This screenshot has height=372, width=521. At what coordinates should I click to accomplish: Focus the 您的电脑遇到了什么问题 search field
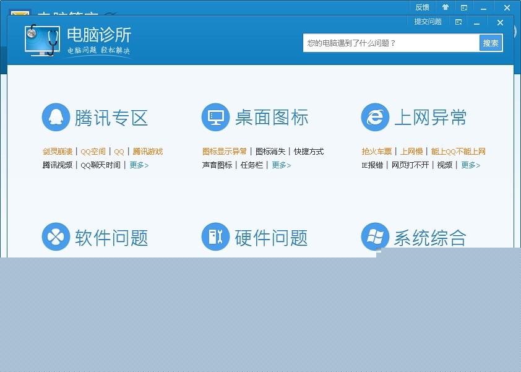[x=391, y=43]
